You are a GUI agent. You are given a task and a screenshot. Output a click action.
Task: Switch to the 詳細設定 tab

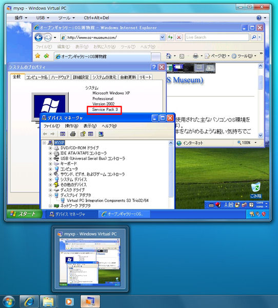(81, 77)
